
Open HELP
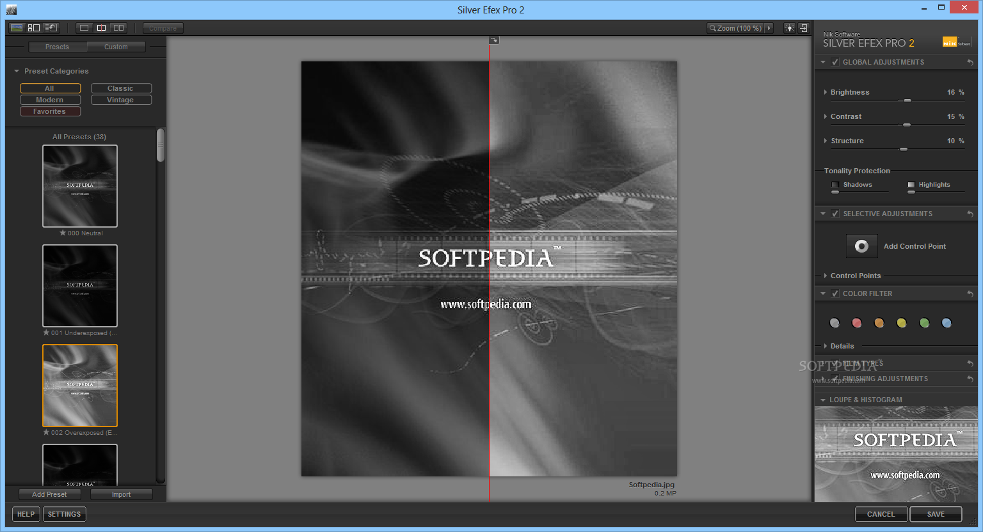tap(26, 514)
